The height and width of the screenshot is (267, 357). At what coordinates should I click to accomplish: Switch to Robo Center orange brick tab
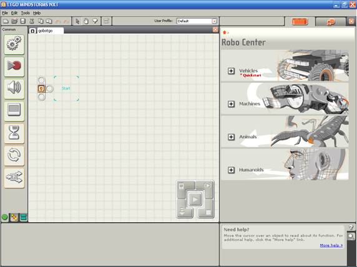click(300, 22)
